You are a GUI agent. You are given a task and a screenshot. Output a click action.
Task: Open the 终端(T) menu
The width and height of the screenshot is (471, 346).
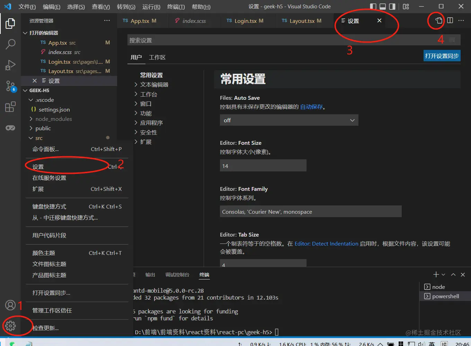[x=176, y=7]
